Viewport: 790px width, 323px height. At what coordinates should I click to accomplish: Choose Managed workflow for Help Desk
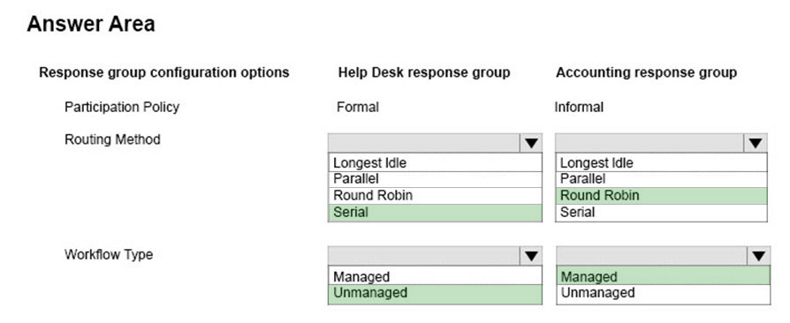pos(435,276)
